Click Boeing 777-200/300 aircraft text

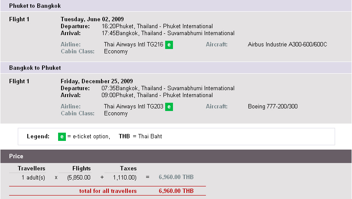(x=273, y=107)
